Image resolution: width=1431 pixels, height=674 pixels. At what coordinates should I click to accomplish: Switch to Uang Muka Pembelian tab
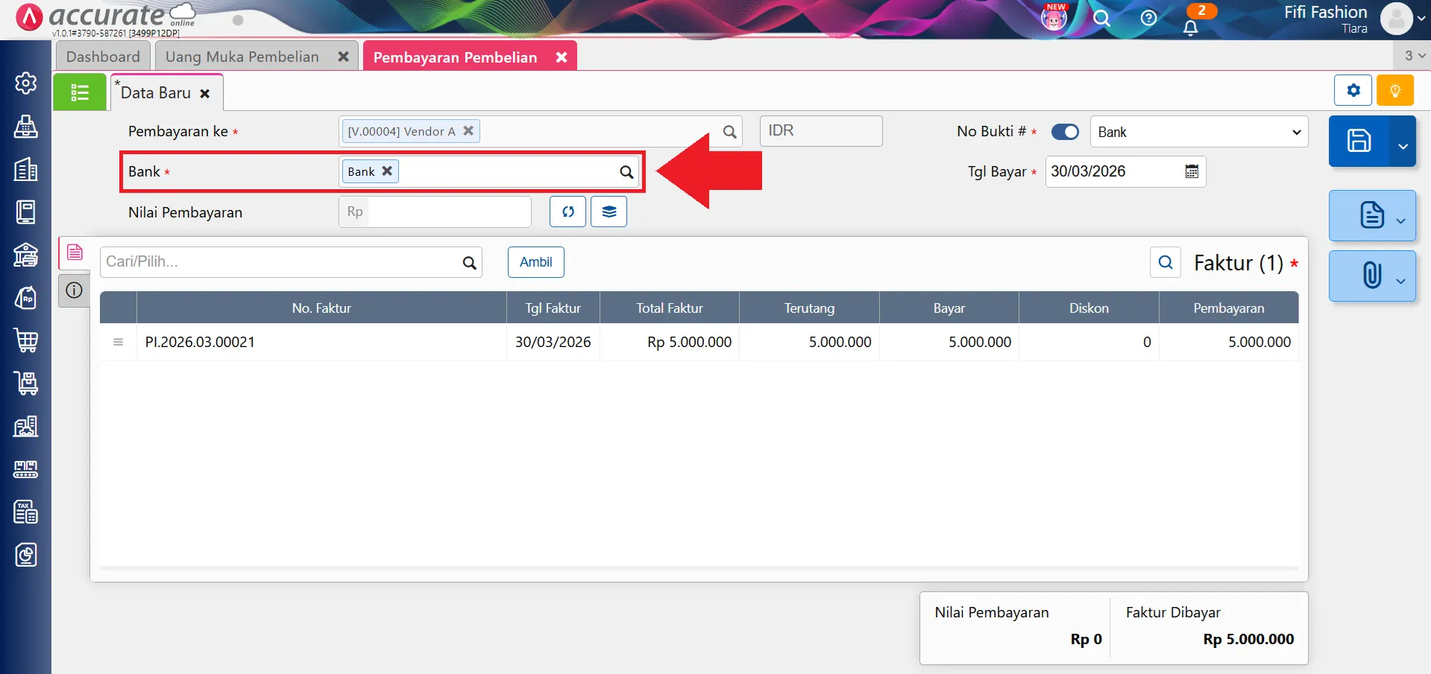click(242, 57)
